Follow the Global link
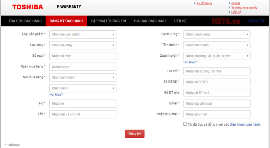This screenshot has height=148, width=270. tap(235, 3)
